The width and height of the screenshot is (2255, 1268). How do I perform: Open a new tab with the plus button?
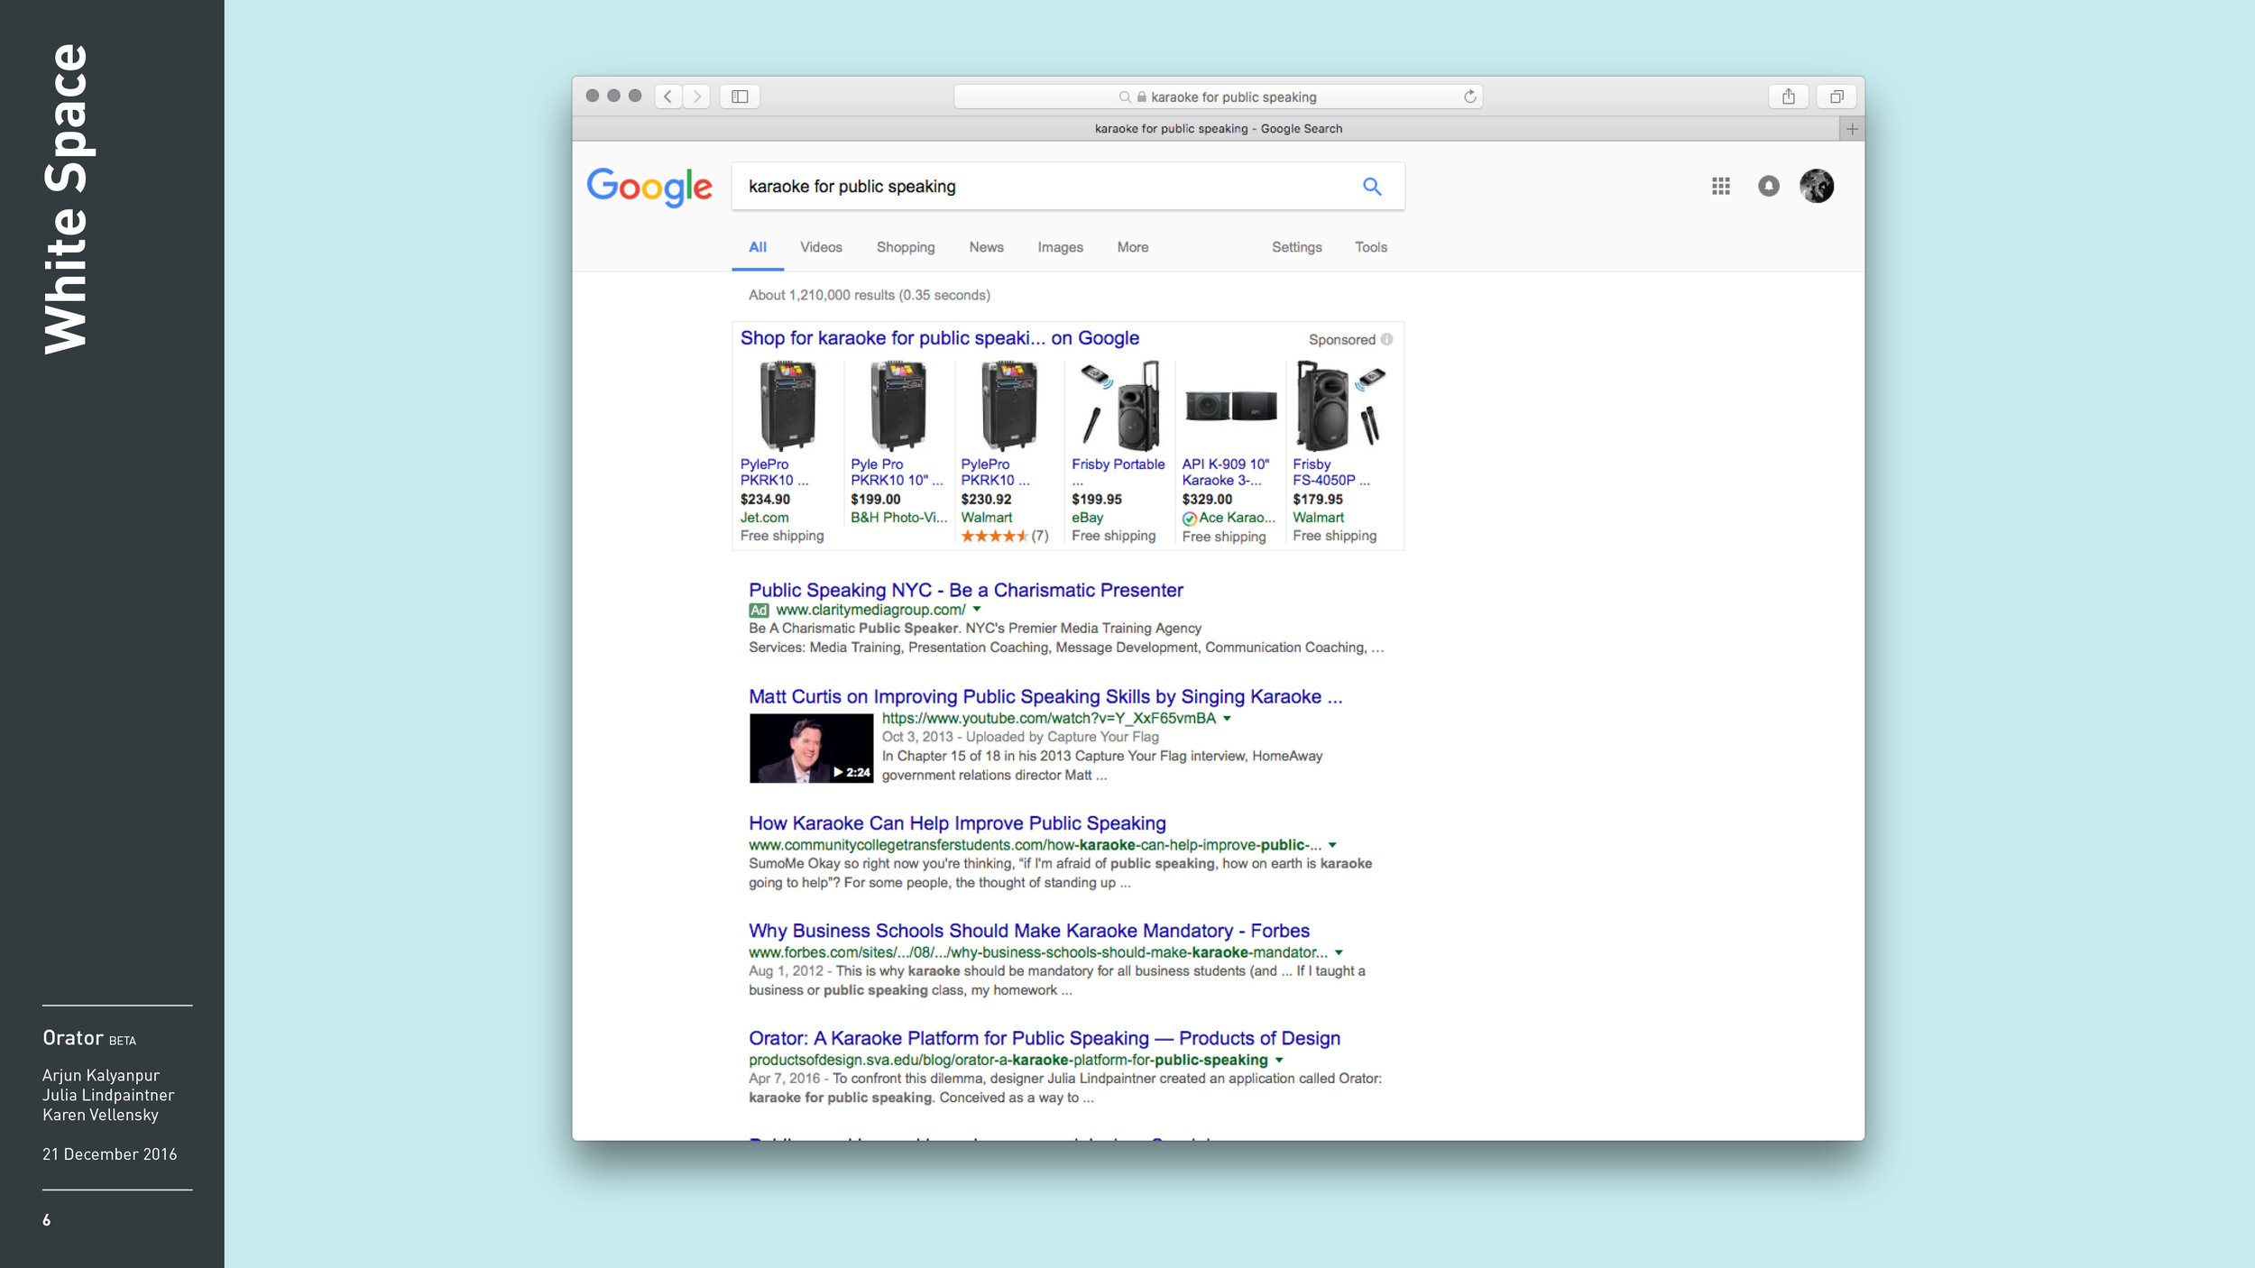point(1852,129)
